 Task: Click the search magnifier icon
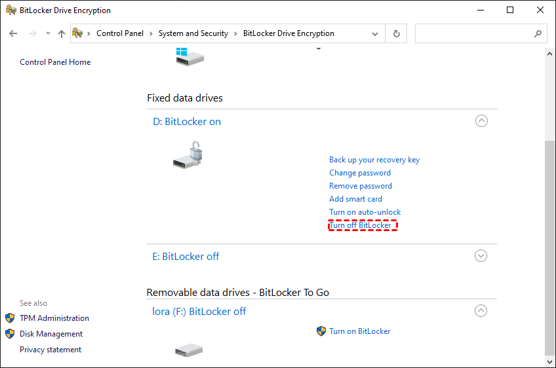538,33
